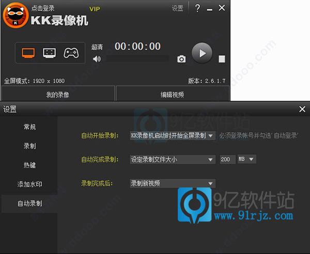Take a screenshot with the camera icon
Image resolution: width=310 pixels, height=254 pixels.
(181, 59)
